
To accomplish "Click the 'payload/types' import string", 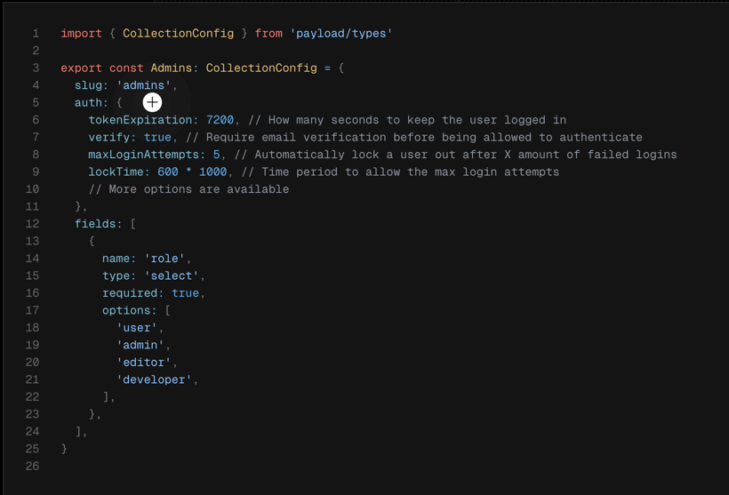I will click(x=341, y=34).
